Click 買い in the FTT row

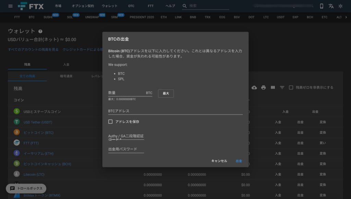pyautogui.click(x=323, y=143)
